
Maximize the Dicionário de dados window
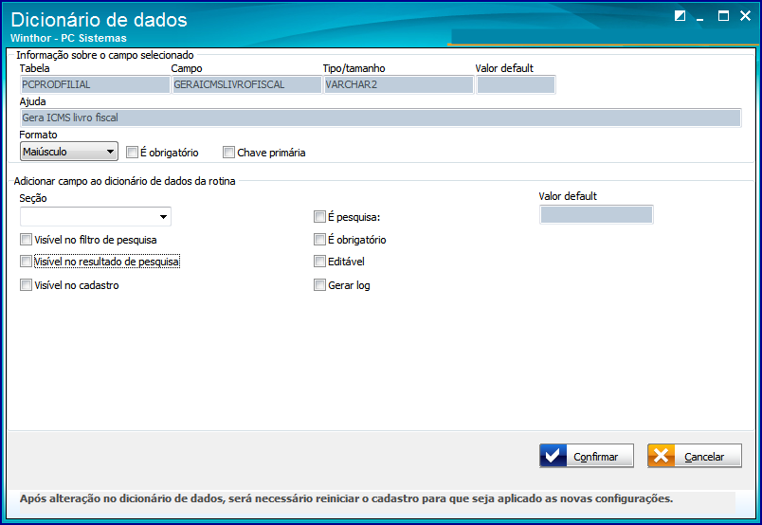click(x=723, y=16)
